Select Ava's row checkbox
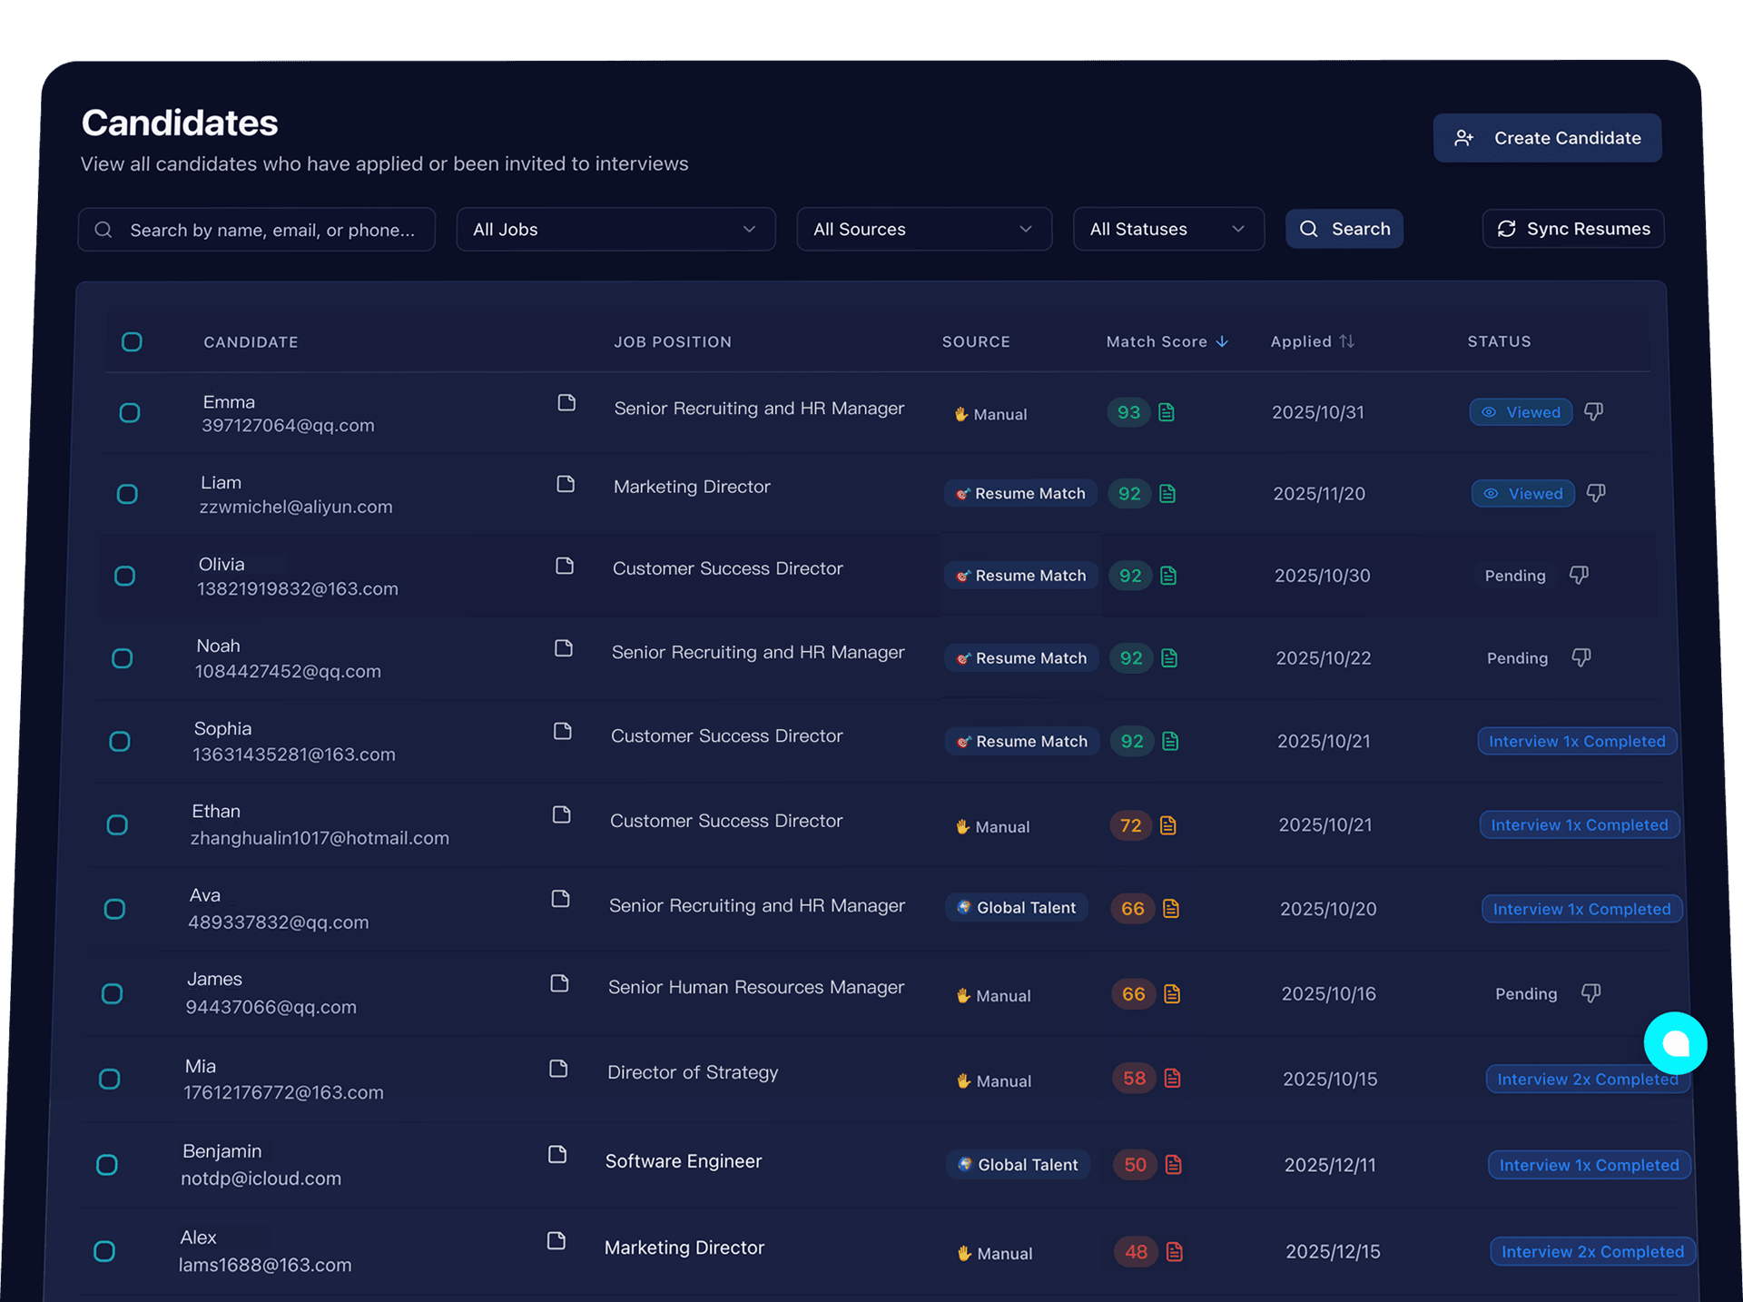This screenshot has height=1302, width=1743. [114, 909]
